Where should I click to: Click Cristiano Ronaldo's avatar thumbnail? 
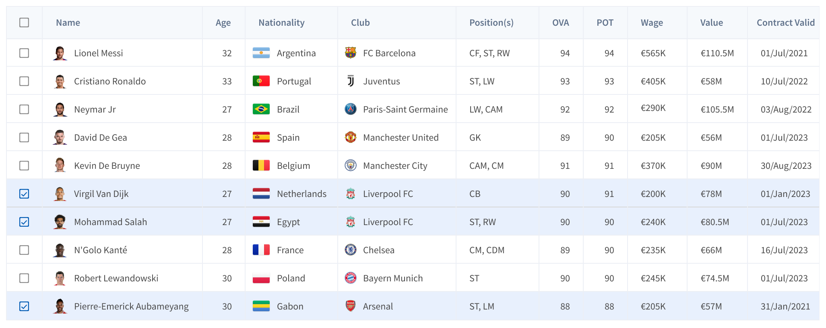(x=60, y=81)
